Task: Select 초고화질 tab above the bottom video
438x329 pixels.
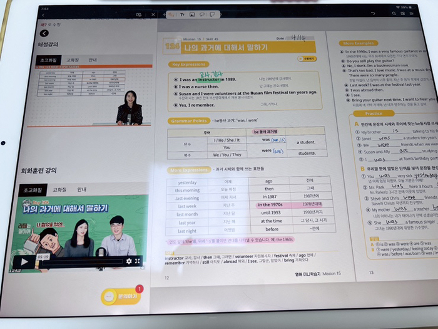Action: (33, 191)
